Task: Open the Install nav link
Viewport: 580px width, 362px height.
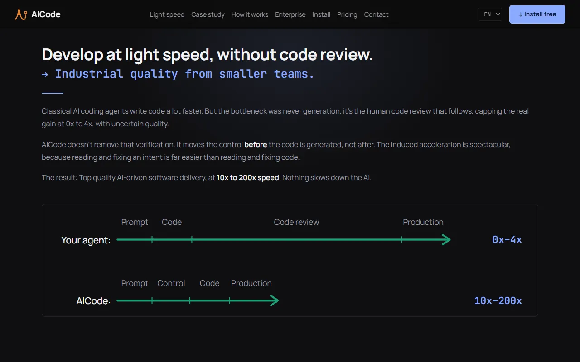Action: click(x=321, y=14)
